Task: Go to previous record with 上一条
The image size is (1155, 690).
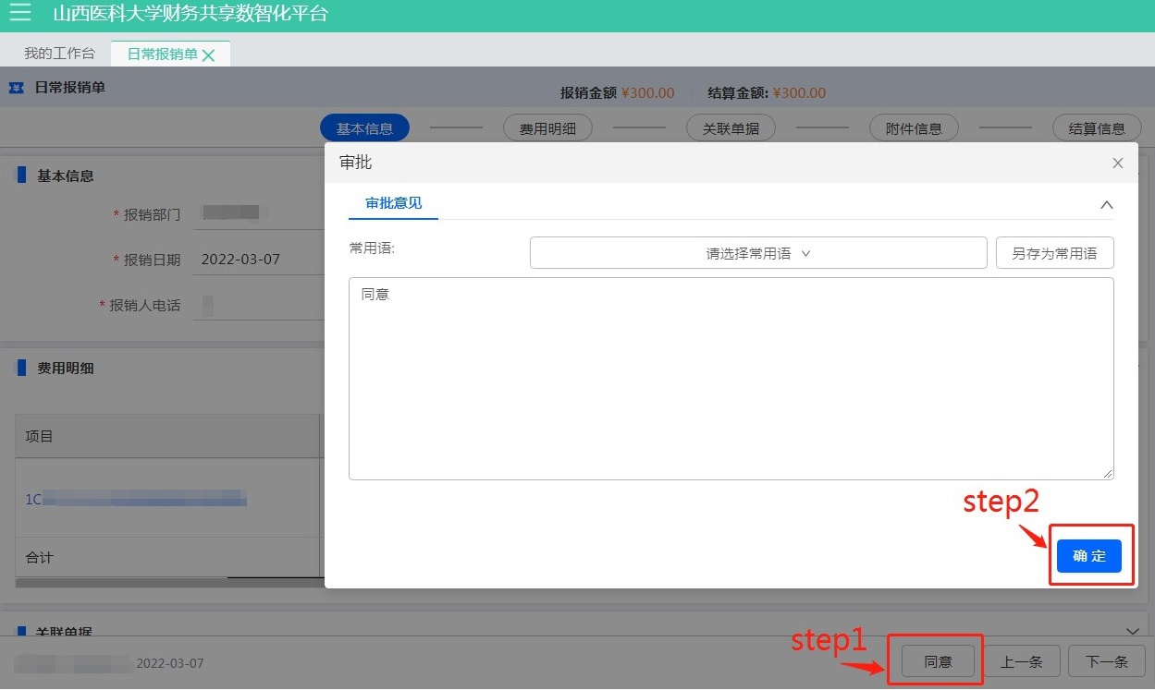Action: [1022, 661]
